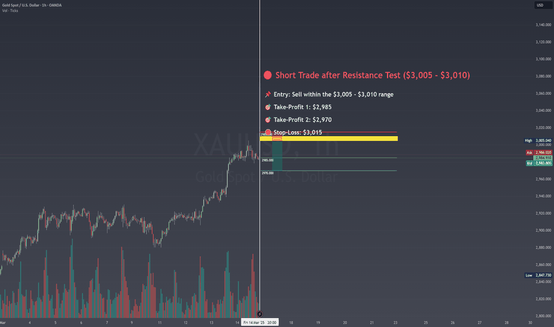
Task: Select the Short Trade after Resistance Test headline
Action: (x=372, y=75)
